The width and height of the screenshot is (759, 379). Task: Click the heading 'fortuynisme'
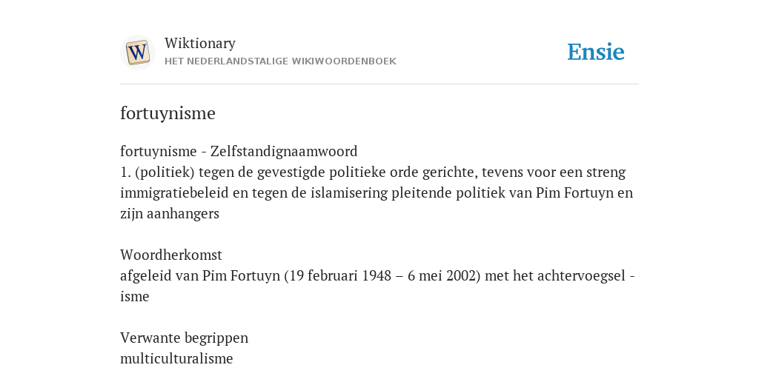point(168,113)
